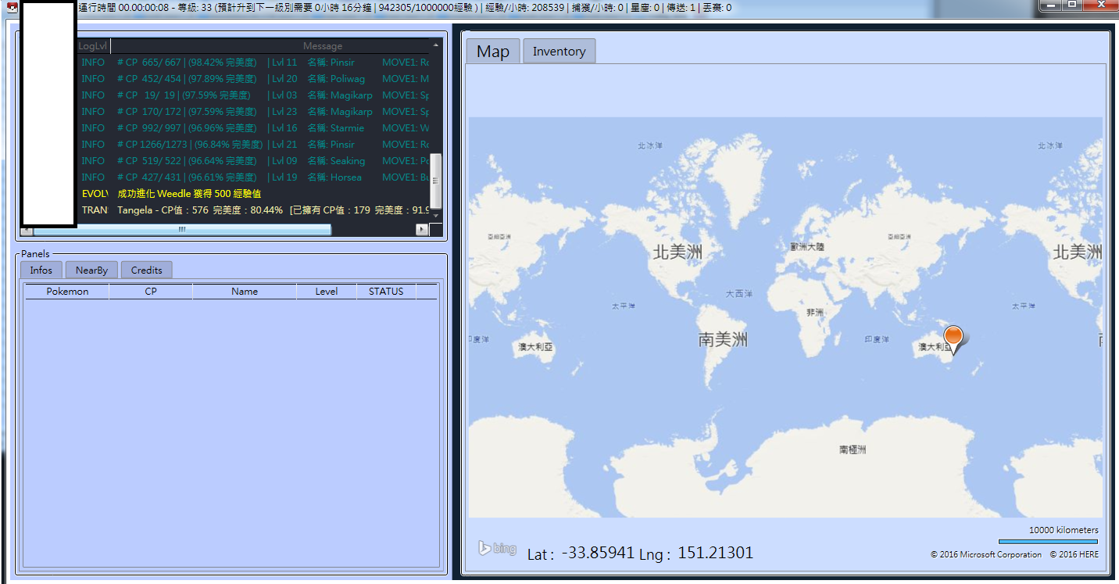
Task: Click the log's horizontal scrollbar thumb
Action: coord(182,230)
